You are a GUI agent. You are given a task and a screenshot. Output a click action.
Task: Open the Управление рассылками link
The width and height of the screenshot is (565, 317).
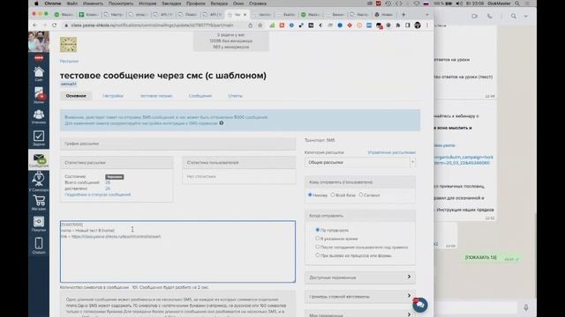392,152
